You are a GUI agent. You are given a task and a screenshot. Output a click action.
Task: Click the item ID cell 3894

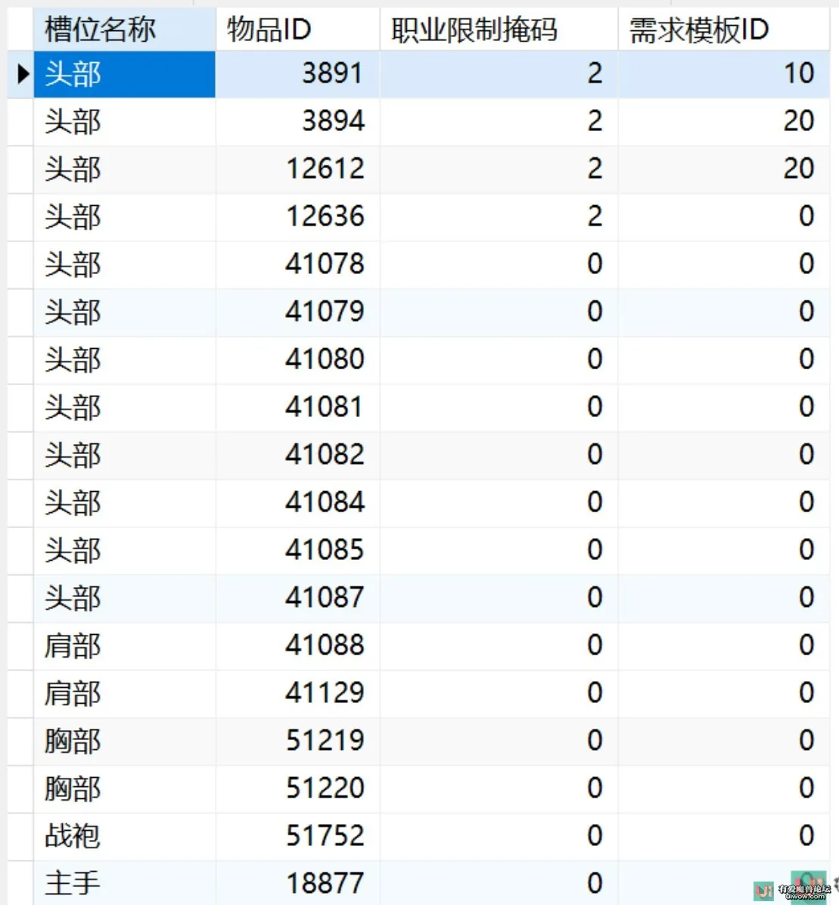point(298,121)
